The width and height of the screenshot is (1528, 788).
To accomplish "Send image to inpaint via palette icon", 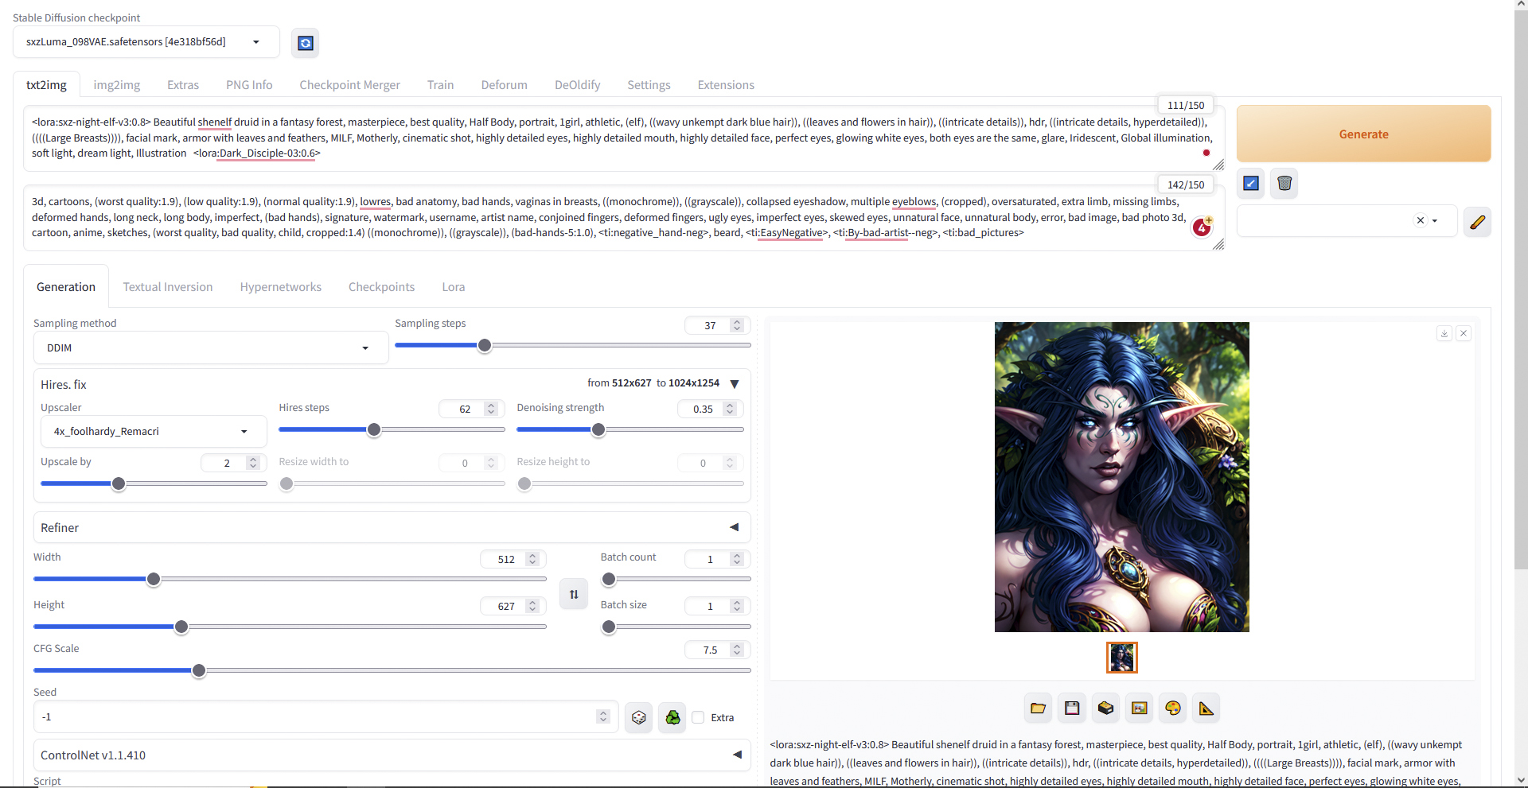I will tap(1173, 708).
